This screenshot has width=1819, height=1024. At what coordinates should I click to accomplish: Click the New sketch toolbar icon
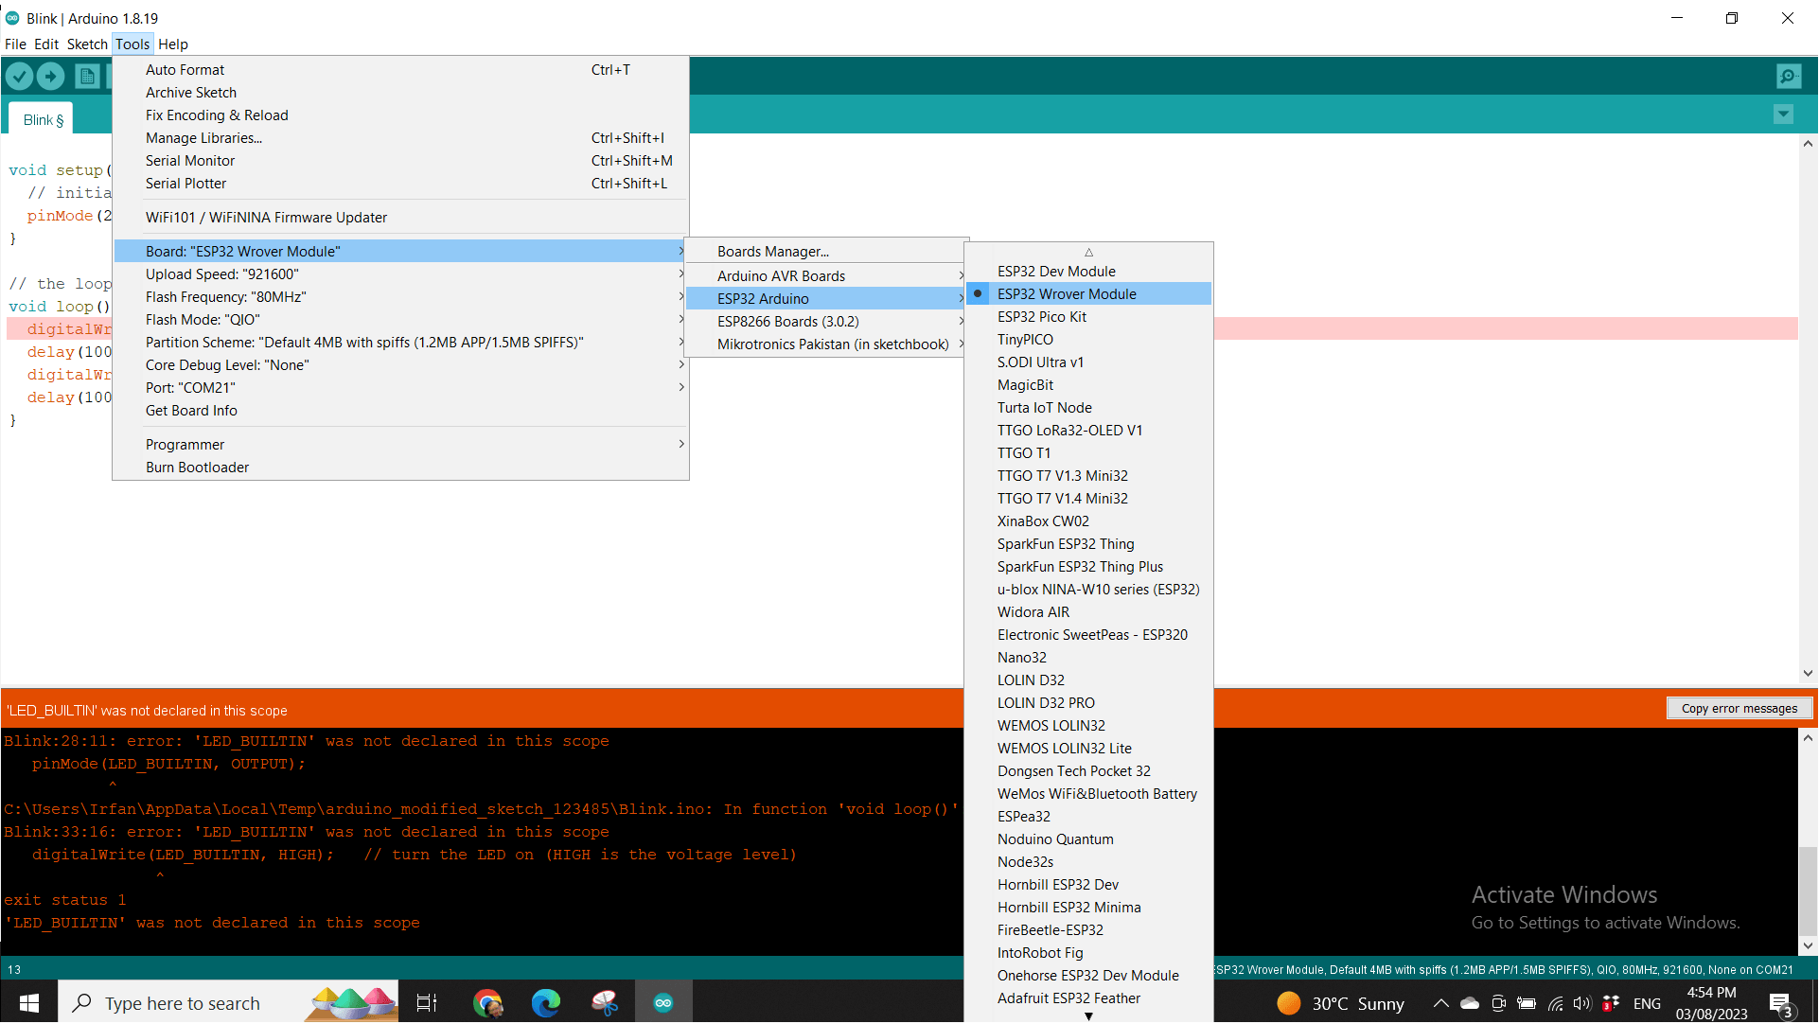(87, 77)
